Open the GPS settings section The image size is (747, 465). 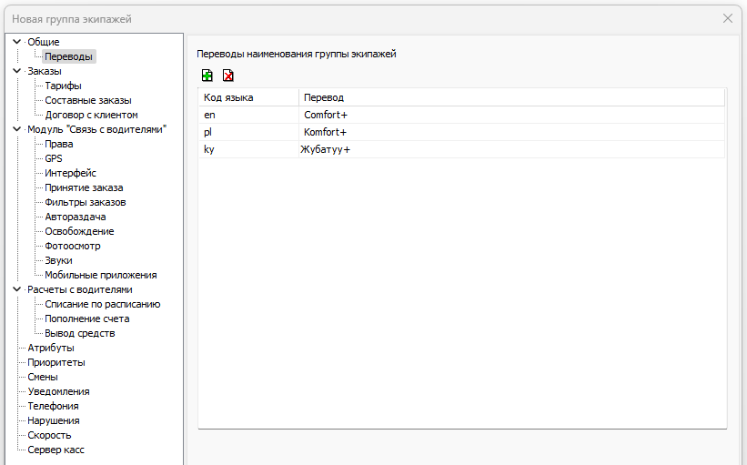tap(54, 158)
